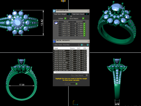This screenshot has width=141, height=106.
Task: Click the horizontal scrollbar in metal list
Action: pos(69,72)
